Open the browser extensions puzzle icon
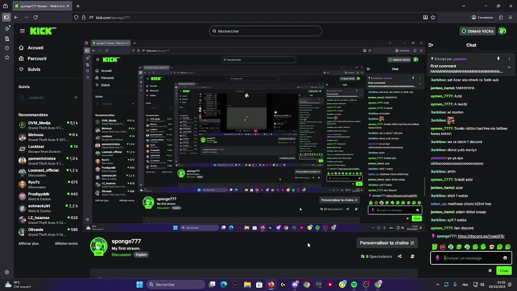The height and width of the screenshot is (291, 517). tap(501, 17)
